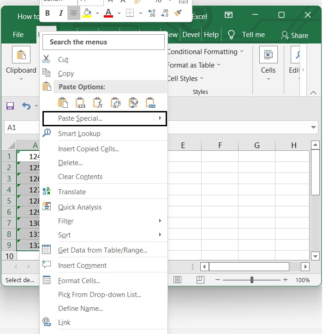The width and height of the screenshot is (323, 334).
Task: Select the Format Painter brush icon
Action: click(178, 13)
